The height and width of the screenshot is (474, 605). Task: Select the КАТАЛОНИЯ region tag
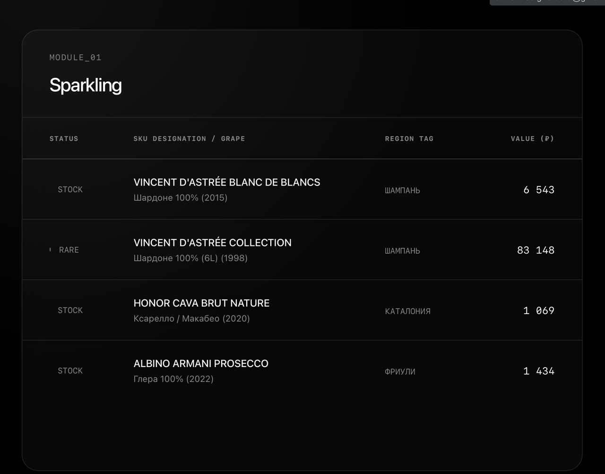[407, 311]
